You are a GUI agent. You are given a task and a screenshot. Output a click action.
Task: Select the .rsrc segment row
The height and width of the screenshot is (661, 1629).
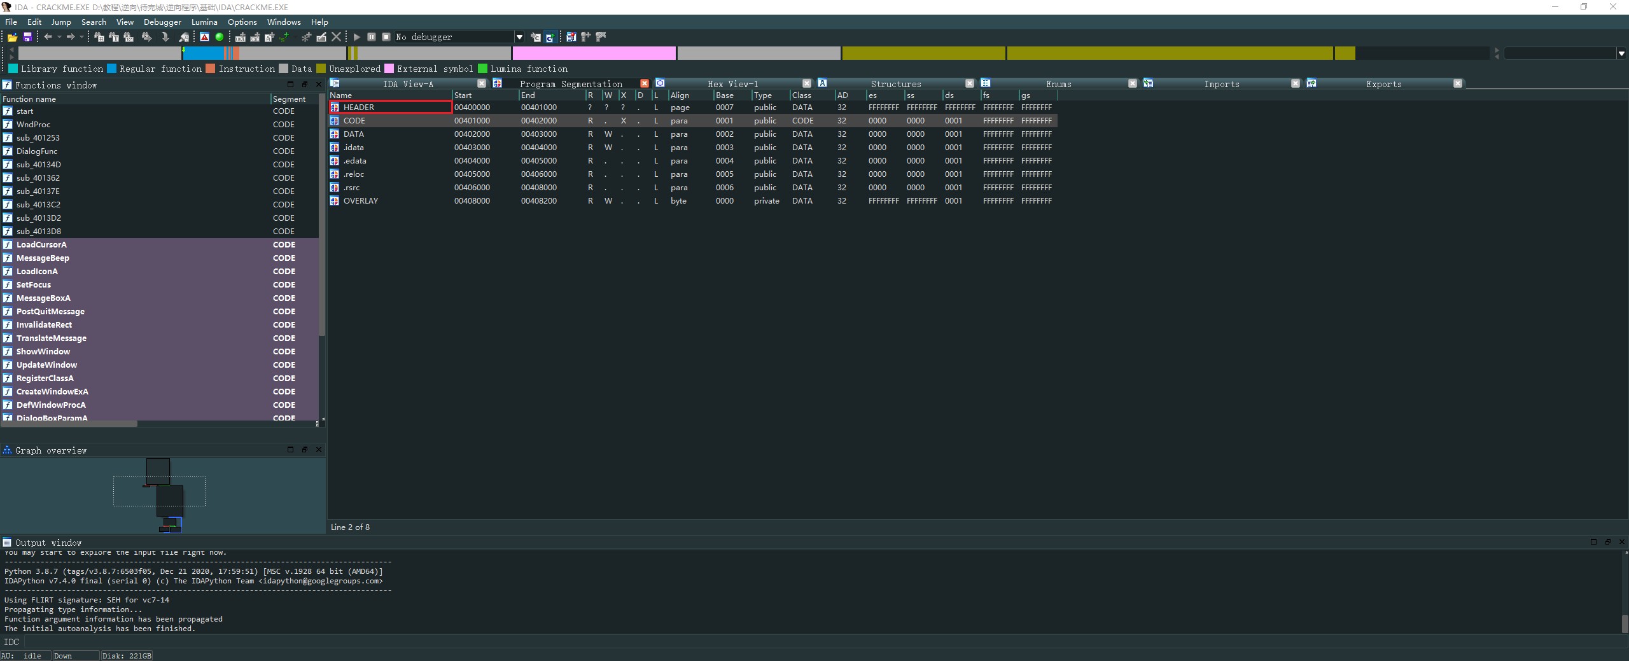[693, 188]
